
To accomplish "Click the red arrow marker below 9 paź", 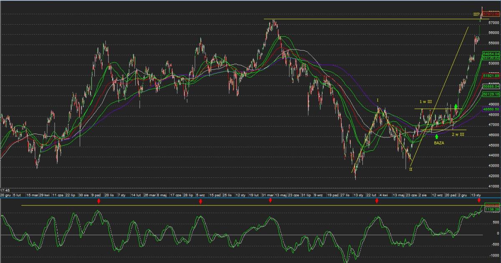I will [99, 201].
